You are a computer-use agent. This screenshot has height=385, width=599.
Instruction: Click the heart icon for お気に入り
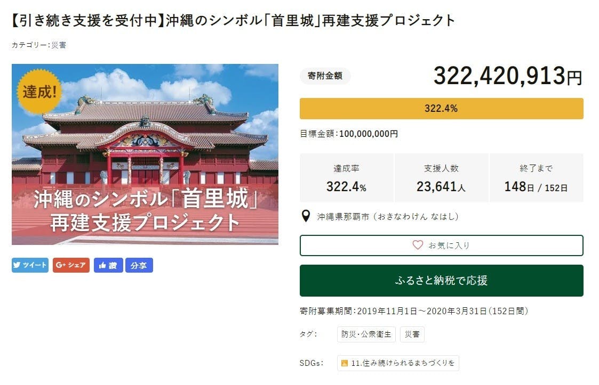(418, 245)
